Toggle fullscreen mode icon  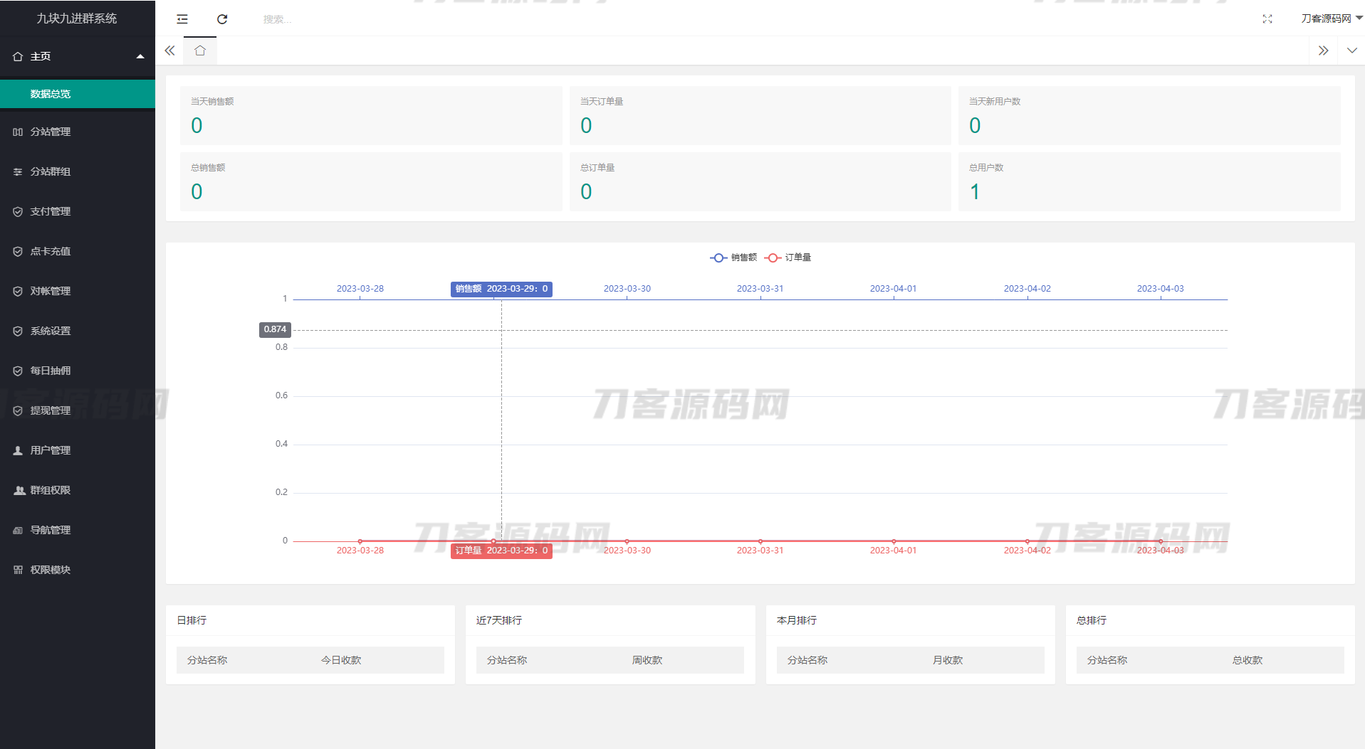(1267, 19)
